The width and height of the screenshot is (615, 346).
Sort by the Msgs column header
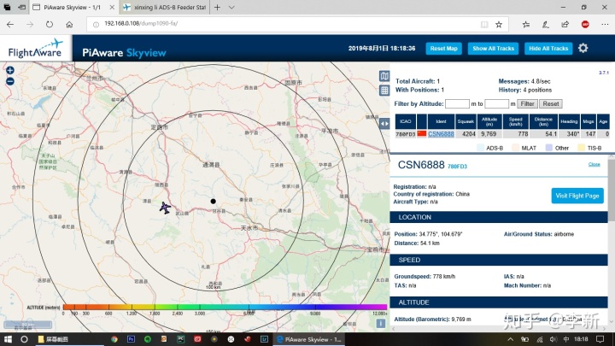(589, 121)
